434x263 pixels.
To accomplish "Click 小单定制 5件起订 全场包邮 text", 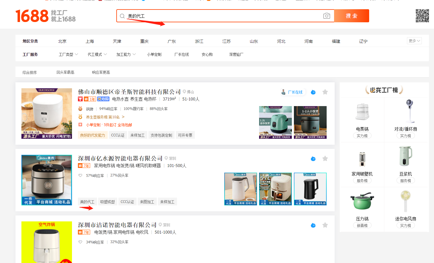I will point(109,125).
